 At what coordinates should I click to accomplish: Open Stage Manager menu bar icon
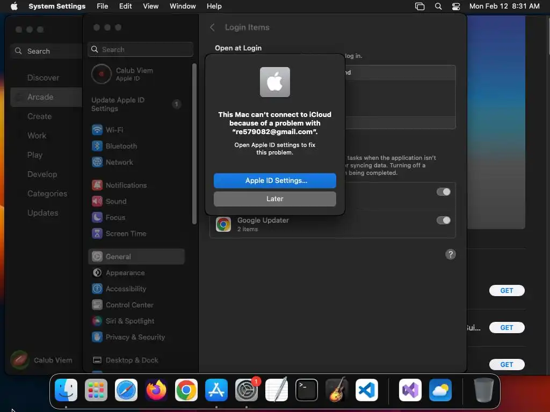click(x=420, y=6)
